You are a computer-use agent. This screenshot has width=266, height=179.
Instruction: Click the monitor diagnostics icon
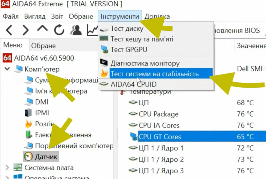click(x=104, y=63)
